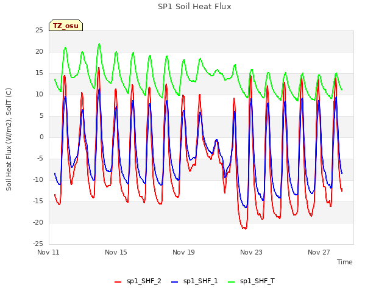The height and width of the screenshot is (293, 390).
Task: Click the green sp1_SHF_T legend swatch
Action: tap(232, 282)
